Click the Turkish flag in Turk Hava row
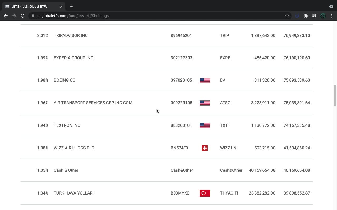Screen dimensions: 337x210 (x=205, y=193)
